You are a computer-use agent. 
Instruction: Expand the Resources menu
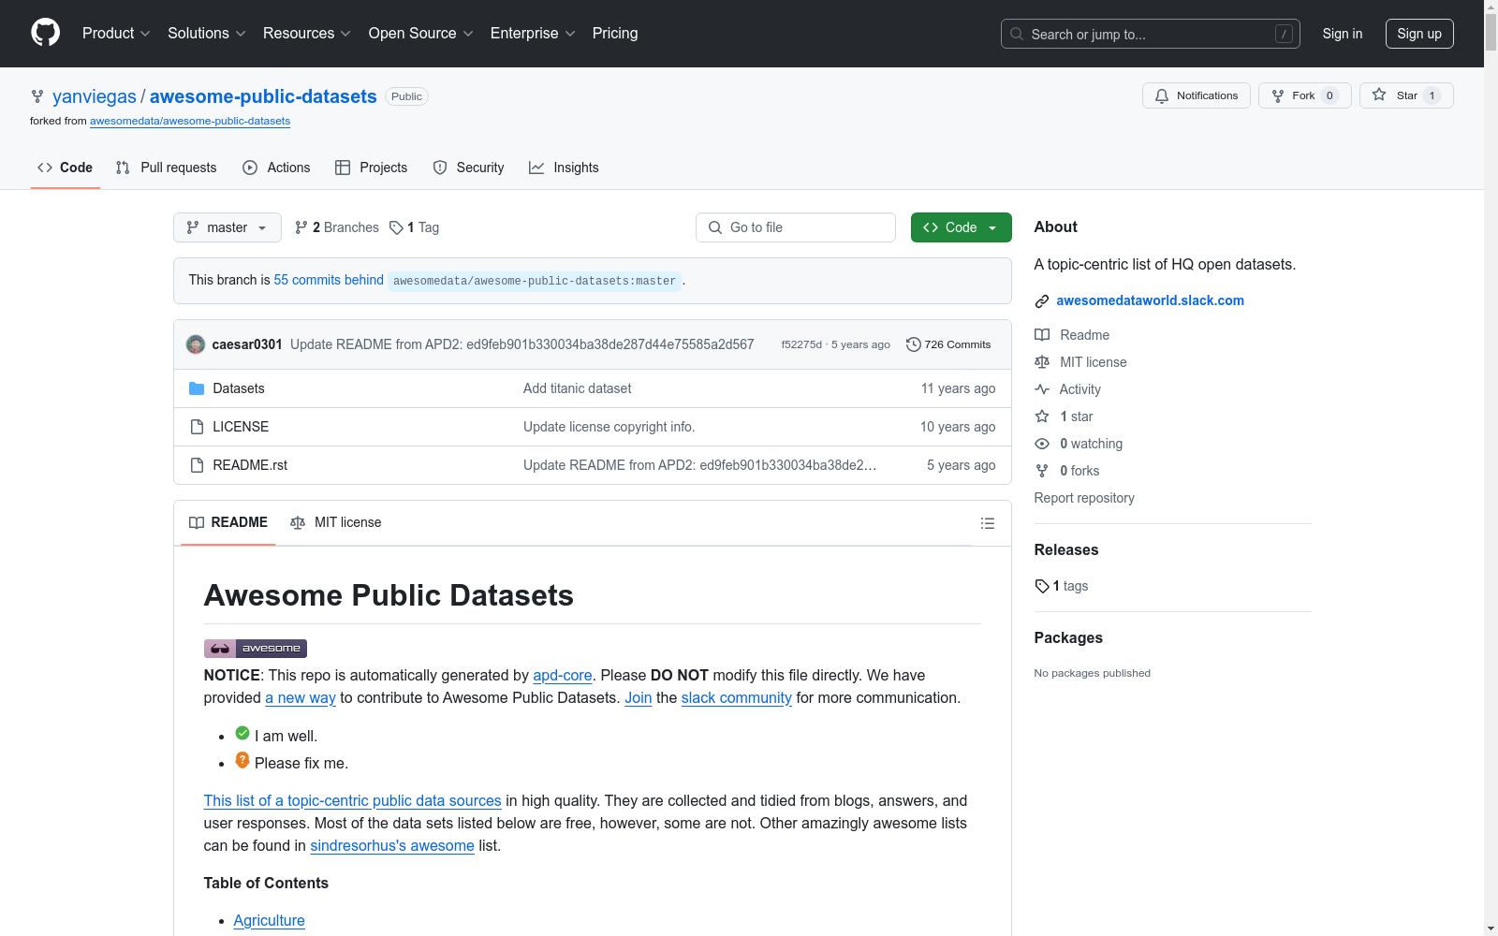click(x=307, y=34)
